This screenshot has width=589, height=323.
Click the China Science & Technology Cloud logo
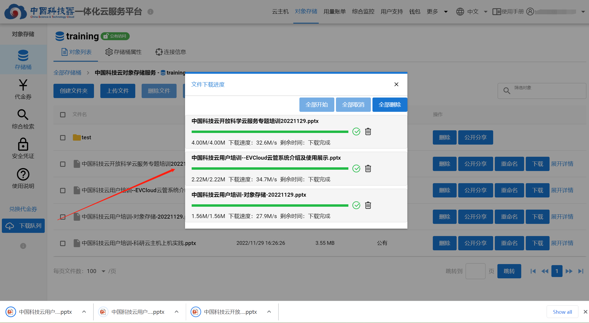40,12
